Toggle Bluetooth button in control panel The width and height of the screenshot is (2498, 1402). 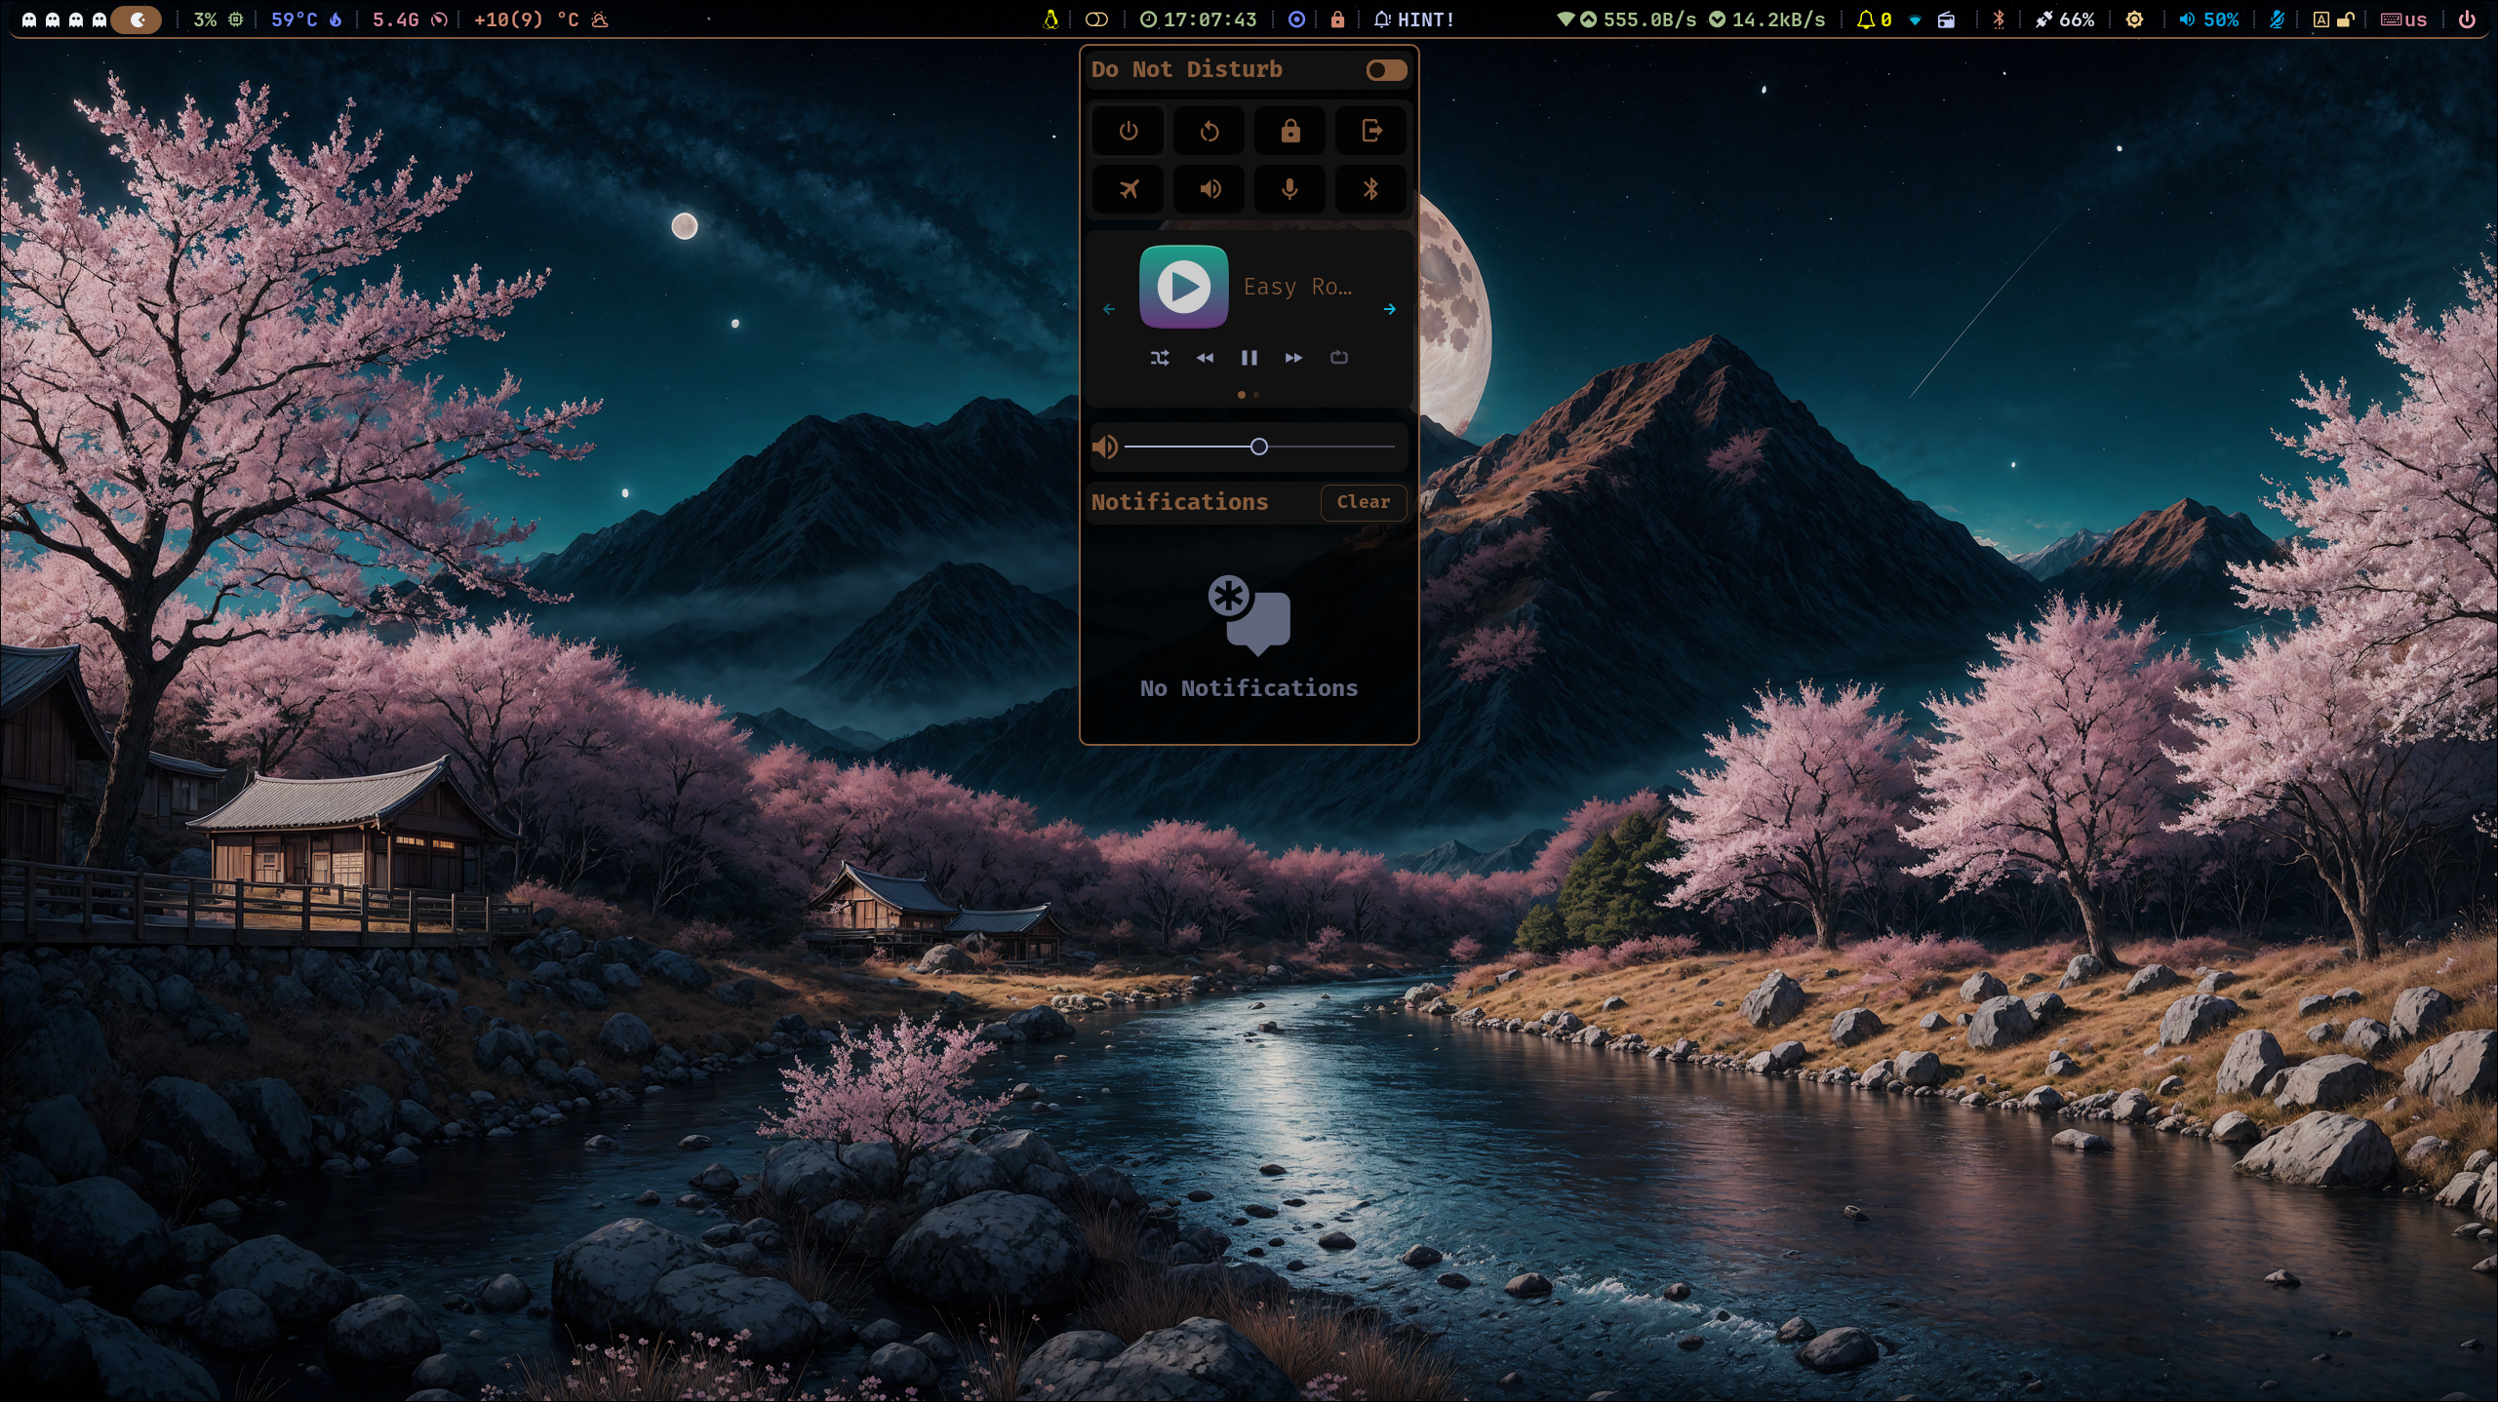[x=1370, y=189]
